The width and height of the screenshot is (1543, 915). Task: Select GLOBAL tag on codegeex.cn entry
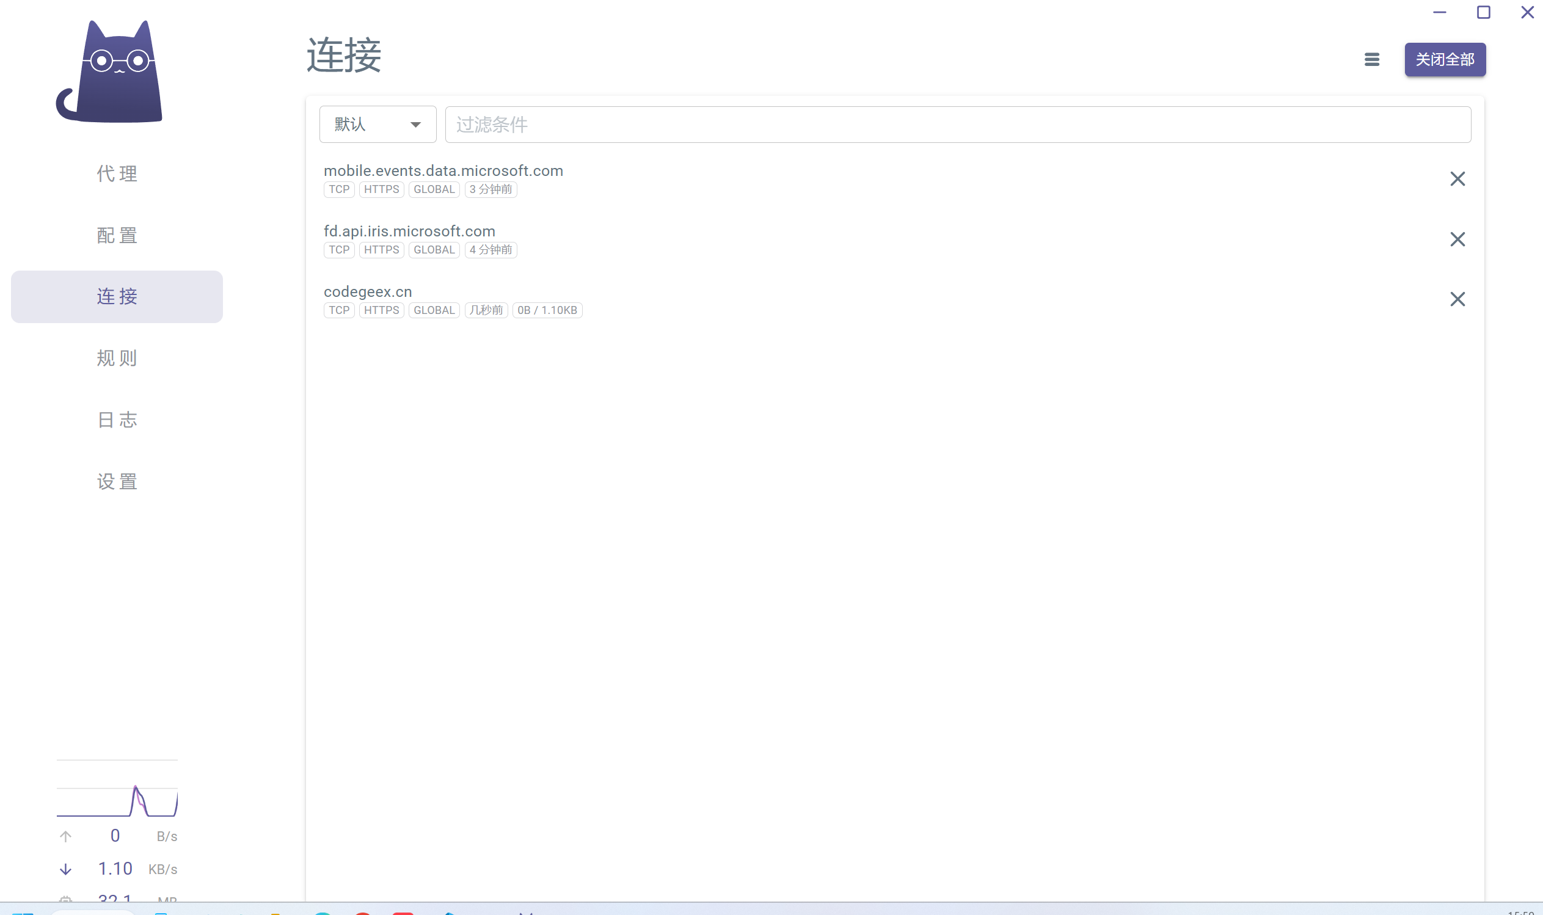pyautogui.click(x=433, y=310)
